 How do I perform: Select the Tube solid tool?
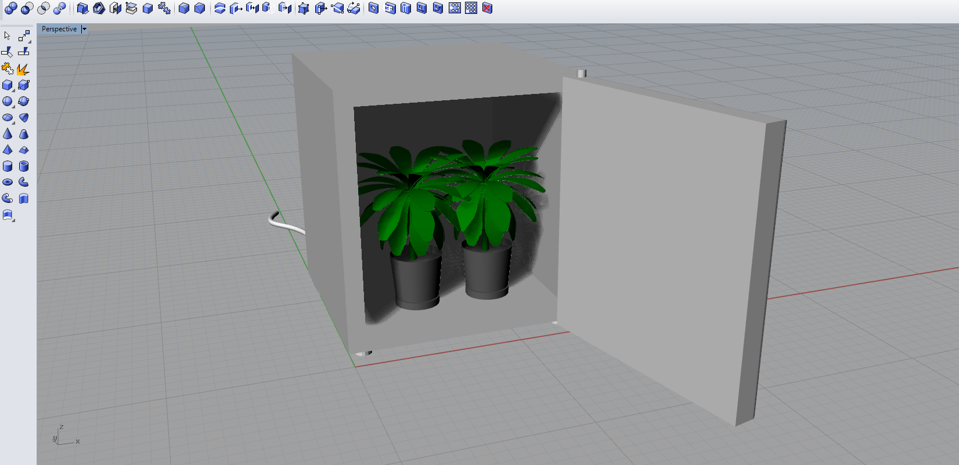(24, 166)
